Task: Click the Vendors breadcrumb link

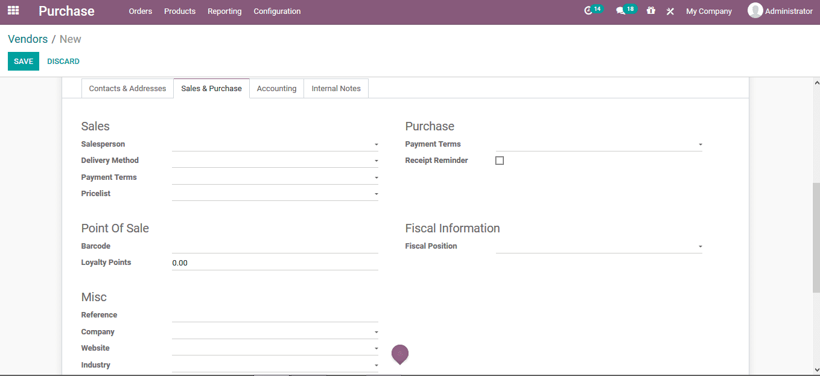Action: coord(28,39)
